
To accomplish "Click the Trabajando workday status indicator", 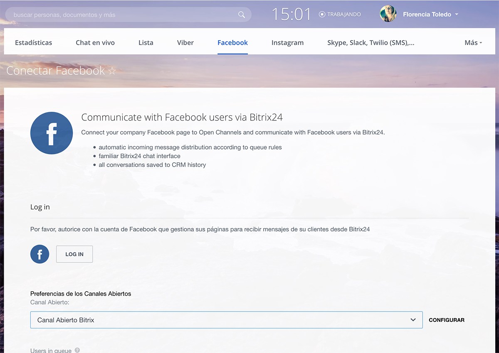I will [340, 15].
